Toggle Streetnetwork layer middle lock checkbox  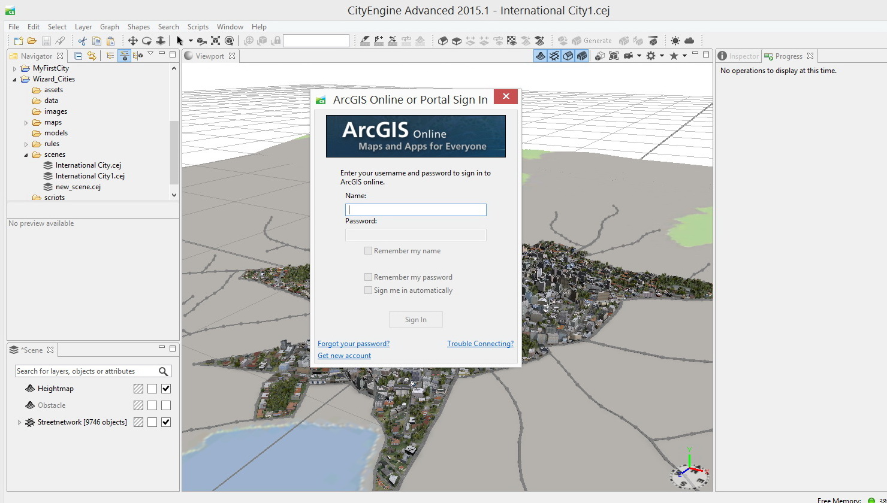click(152, 422)
